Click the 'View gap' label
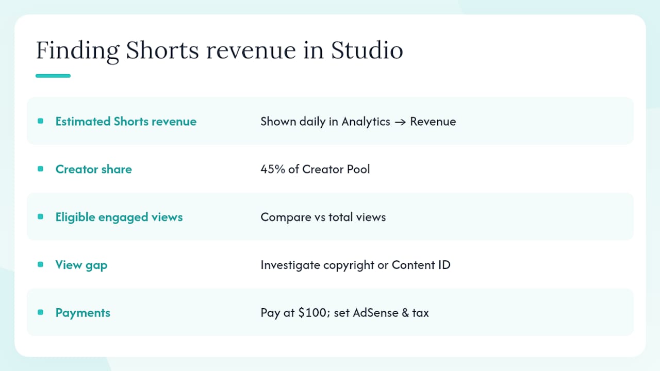The width and height of the screenshot is (660, 371). [81, 265]
